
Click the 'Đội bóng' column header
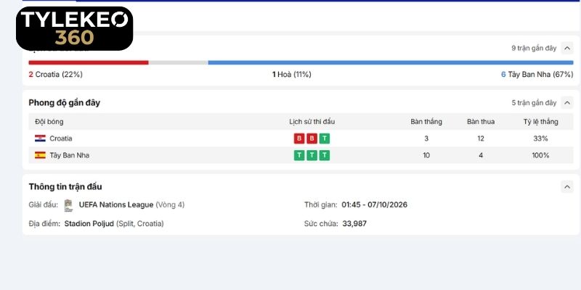(49, 122)
